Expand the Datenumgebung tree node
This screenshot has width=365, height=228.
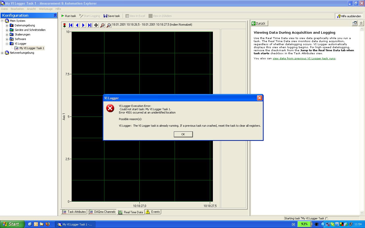pos(7,25)
